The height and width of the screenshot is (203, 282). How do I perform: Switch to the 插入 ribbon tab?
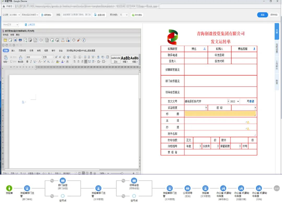pos(13,51)
